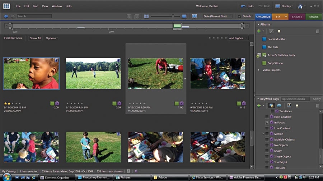Check the Low Contrast tag box
The height and width of the screenshot is (181, 323).
click(x=267, y=128)
